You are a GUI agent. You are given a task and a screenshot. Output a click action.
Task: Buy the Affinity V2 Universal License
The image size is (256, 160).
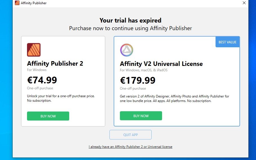(x=141, y=116)
